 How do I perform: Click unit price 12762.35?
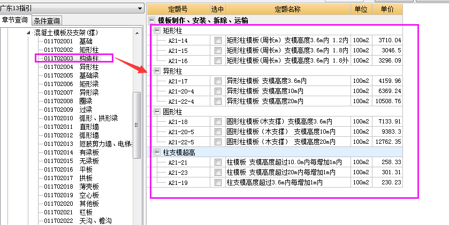387,142
